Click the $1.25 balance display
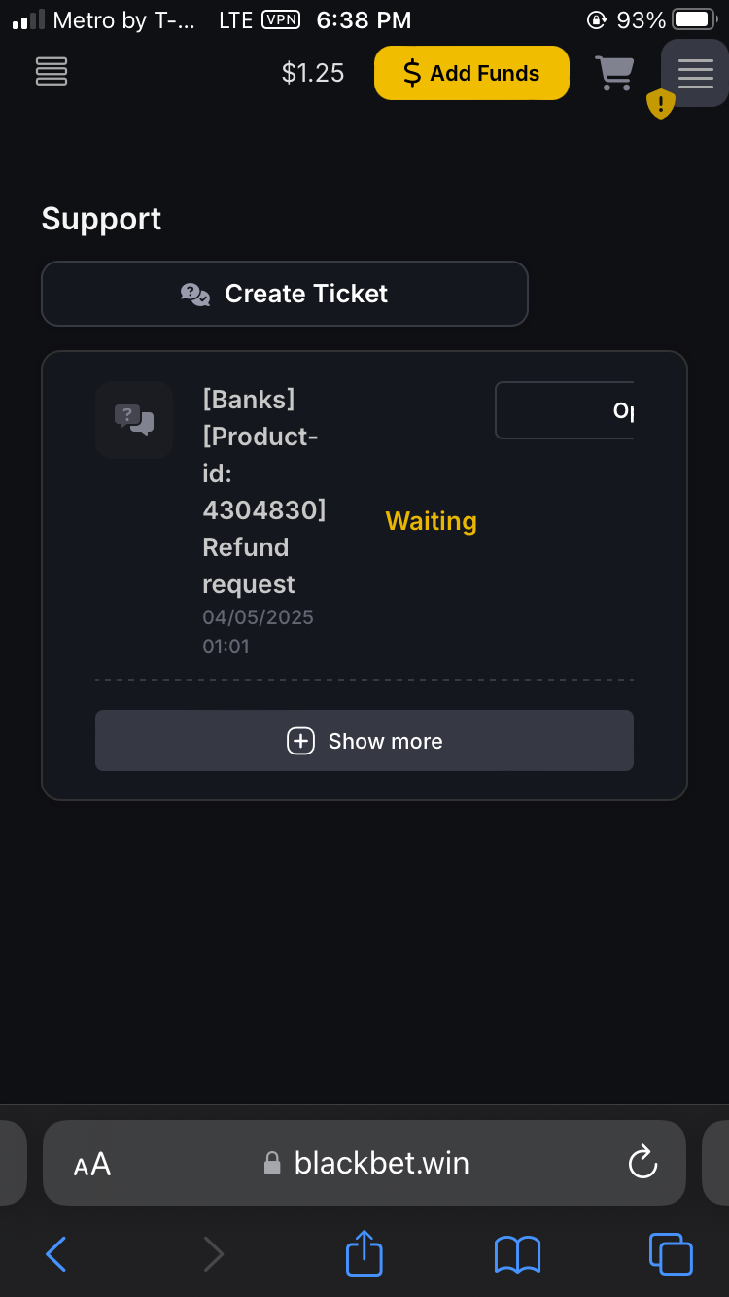 (x=312, y=72)
